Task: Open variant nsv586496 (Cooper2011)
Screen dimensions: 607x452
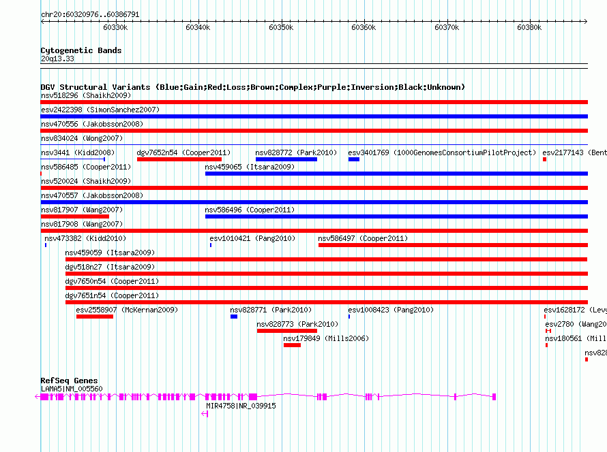Action: coord(250,210)
